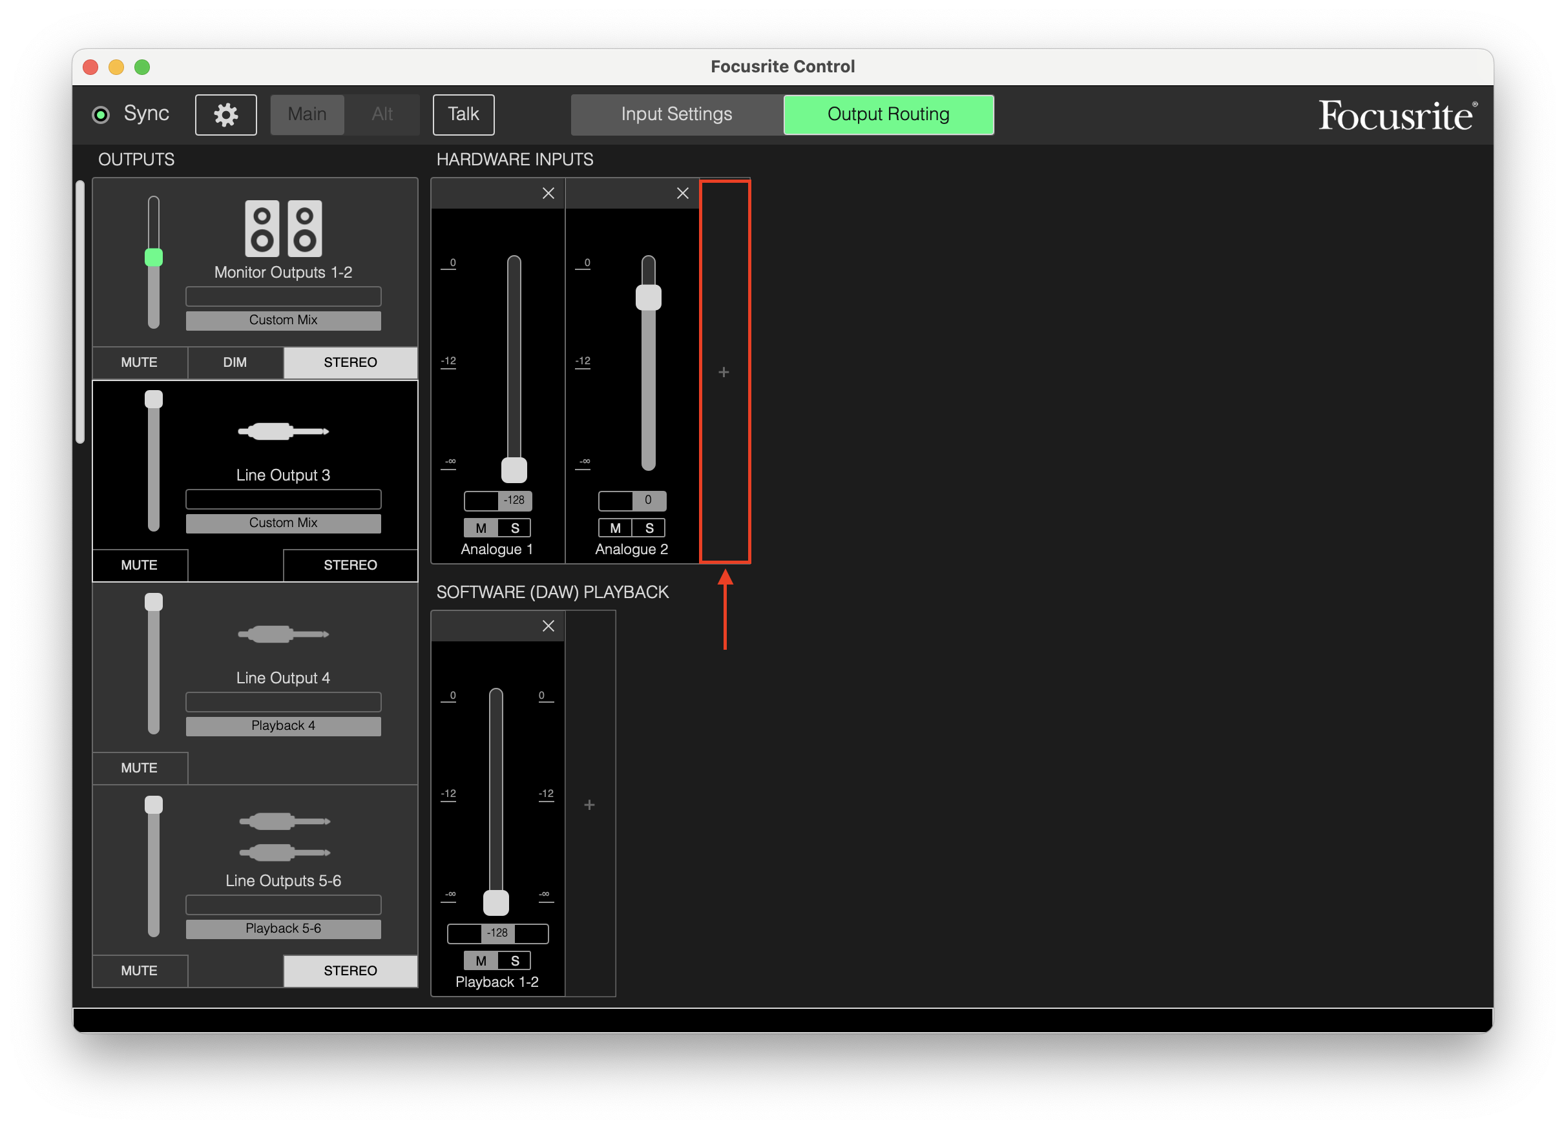Solo the Analogue 1 channel
Viewport: 1566px width, 1129px height.
tap(514, 528)
